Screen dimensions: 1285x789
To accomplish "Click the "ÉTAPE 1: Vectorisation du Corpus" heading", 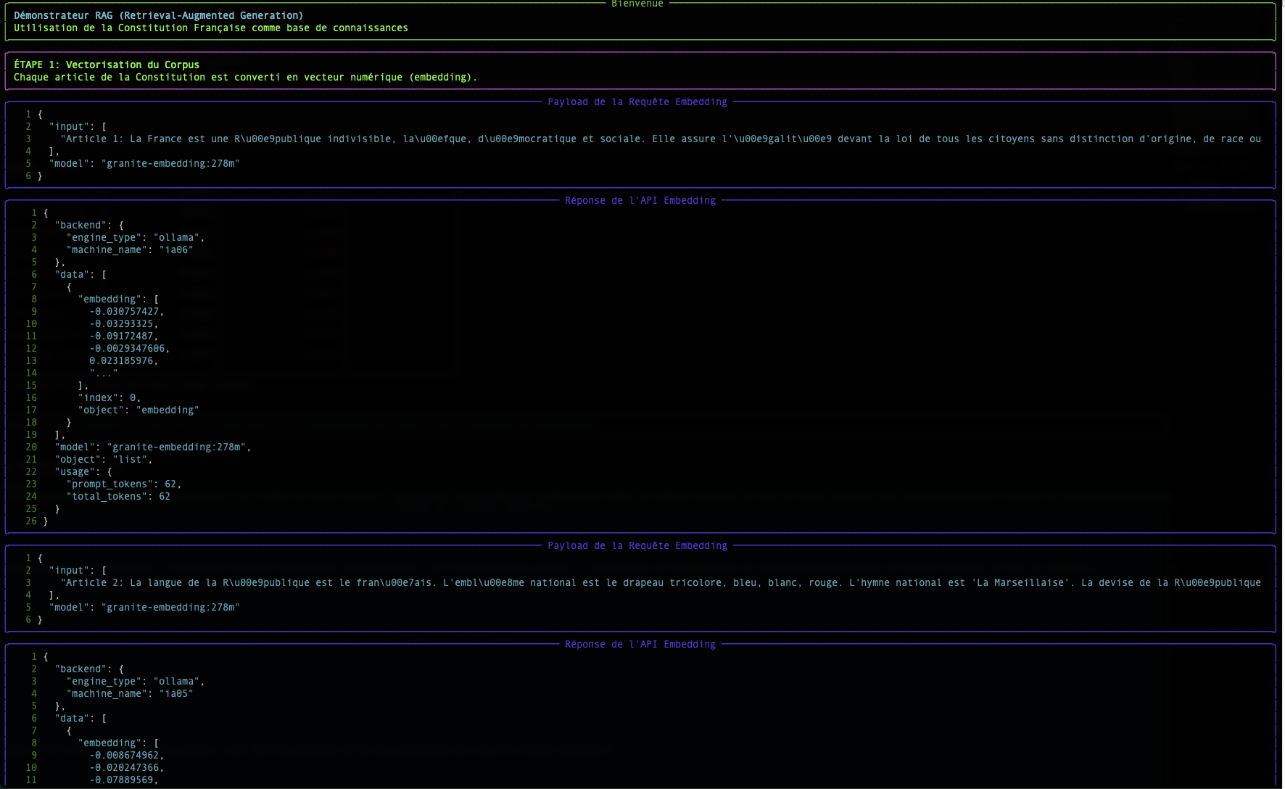I will (x=107, y=65).
